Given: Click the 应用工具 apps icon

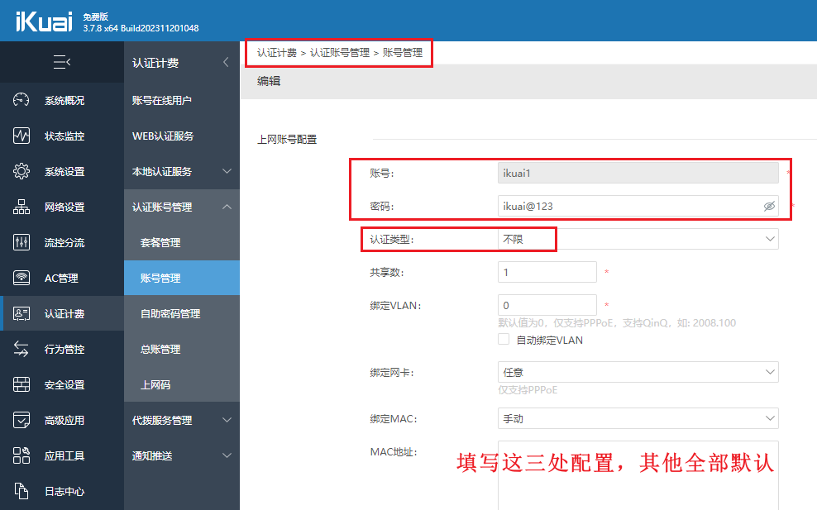Looking at the screenshot, I should (x=21, y=455).
